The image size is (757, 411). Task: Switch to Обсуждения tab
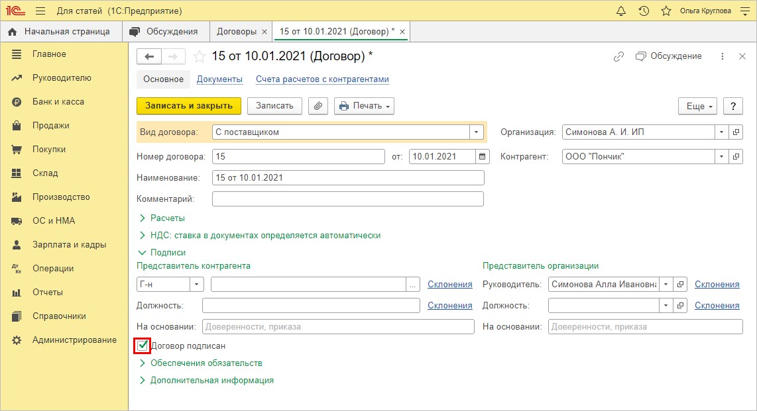(x=166, y=31)
